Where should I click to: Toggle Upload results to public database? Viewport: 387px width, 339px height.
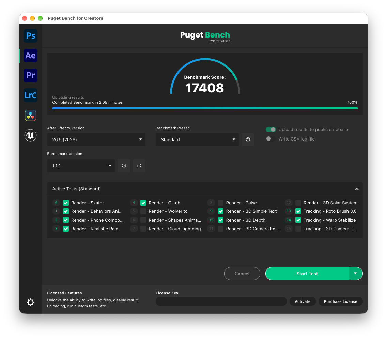pos(271,130)
